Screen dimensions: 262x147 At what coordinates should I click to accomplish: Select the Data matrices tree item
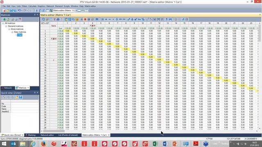pyautogui.click(x=20, y=32)
